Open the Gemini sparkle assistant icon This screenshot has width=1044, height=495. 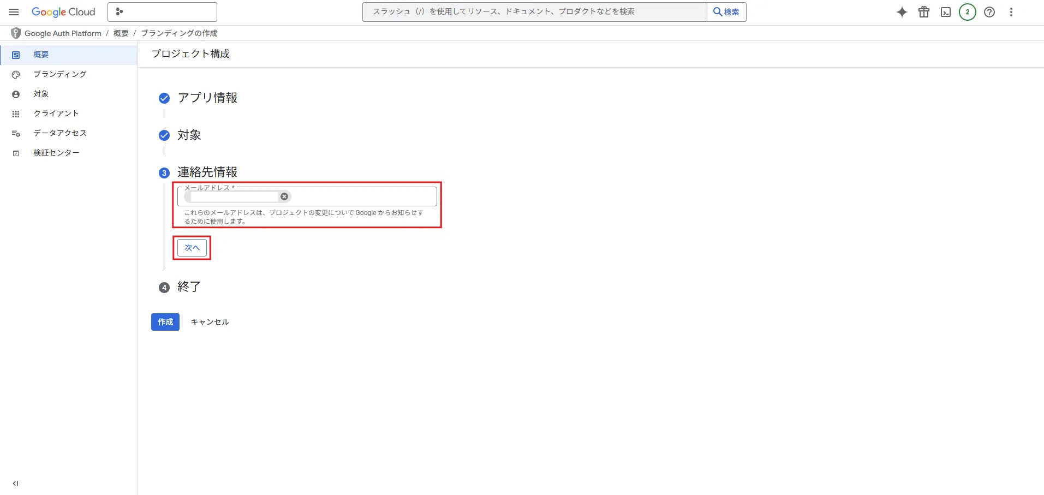[902, 12]
